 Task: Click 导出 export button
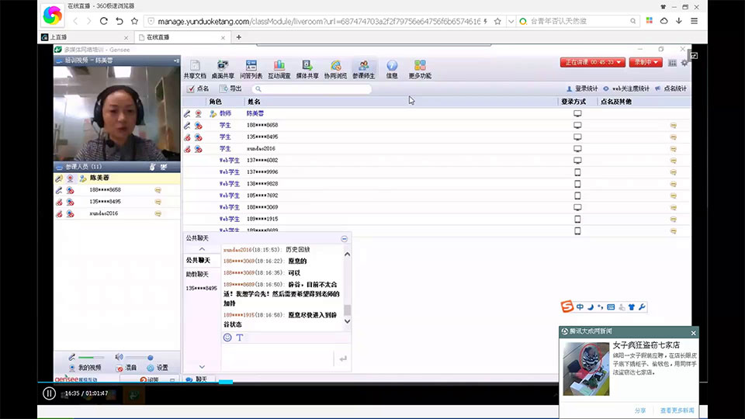click(x=230, y=88)
